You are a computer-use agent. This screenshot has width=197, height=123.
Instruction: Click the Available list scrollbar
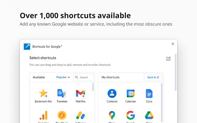coord(93,88)
